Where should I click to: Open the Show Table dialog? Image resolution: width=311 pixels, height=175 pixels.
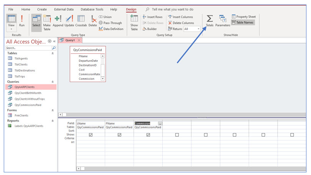134,23
